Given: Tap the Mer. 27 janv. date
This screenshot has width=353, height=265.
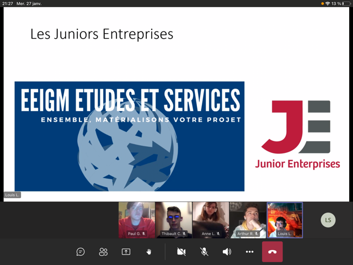Looking at the screenshot, I should [x=29, y=4].
